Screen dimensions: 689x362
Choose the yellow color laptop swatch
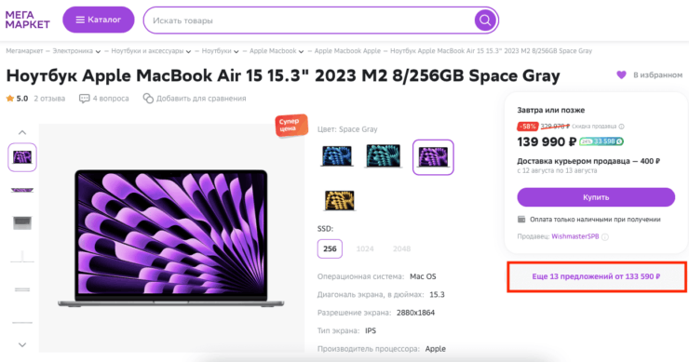[x=339, y=201]
